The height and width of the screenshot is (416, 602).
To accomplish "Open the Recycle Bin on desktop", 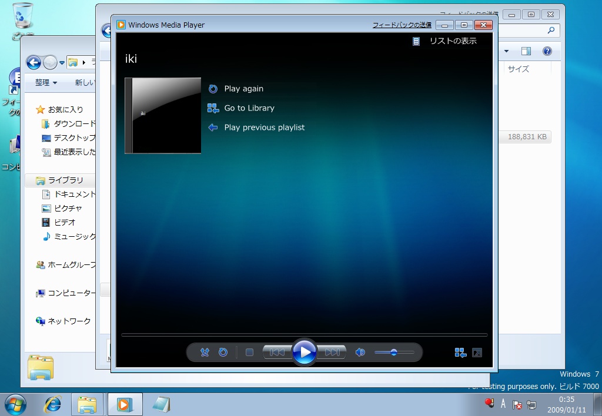I will [23, 16].
